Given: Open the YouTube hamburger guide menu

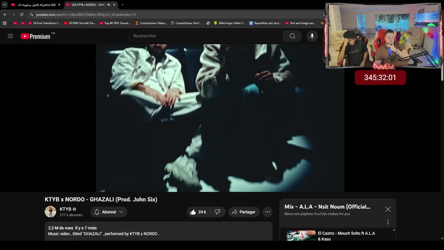Looking at the screenshot, I should (10, 36).
